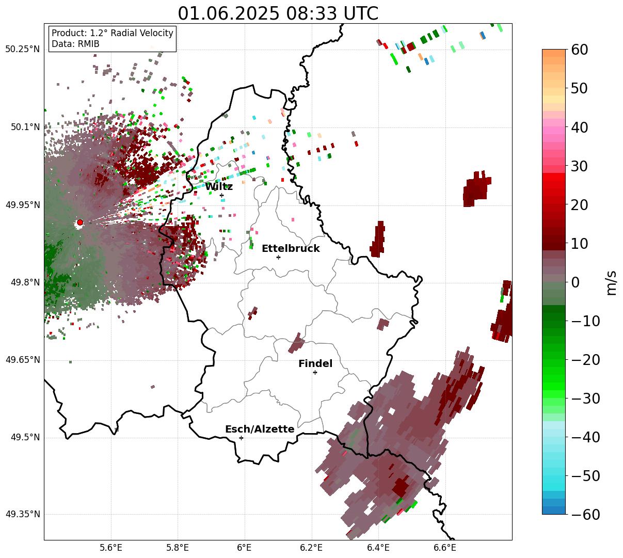Click the dark red velocity echo northeast of Ettelbruck
This screenshot has width=623, height=558.
378,240
